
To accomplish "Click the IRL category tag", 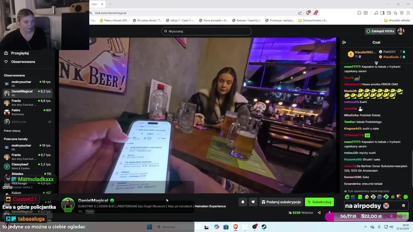I will [x=80, y=211].
